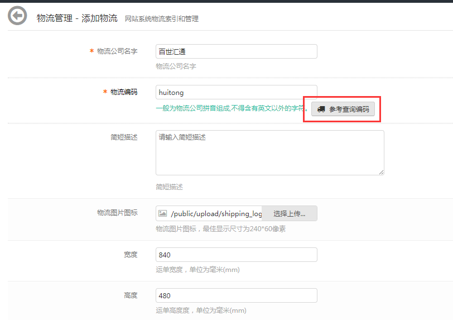Click the 物流公司名字 field label

coord(117,51)
